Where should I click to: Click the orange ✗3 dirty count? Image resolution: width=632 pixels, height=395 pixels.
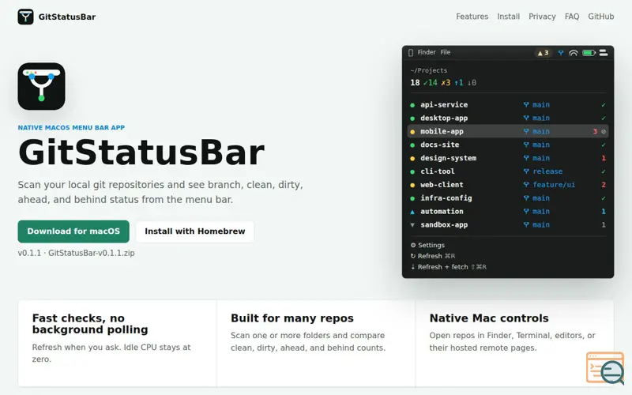point(446,83)
